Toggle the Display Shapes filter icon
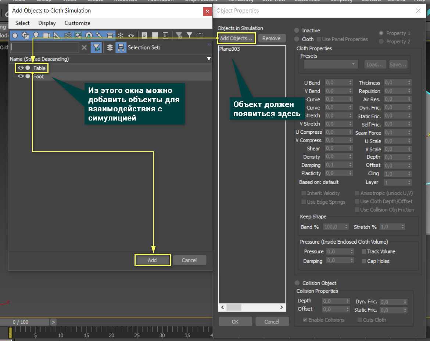 pyautogui.click(x=25, y=36)
